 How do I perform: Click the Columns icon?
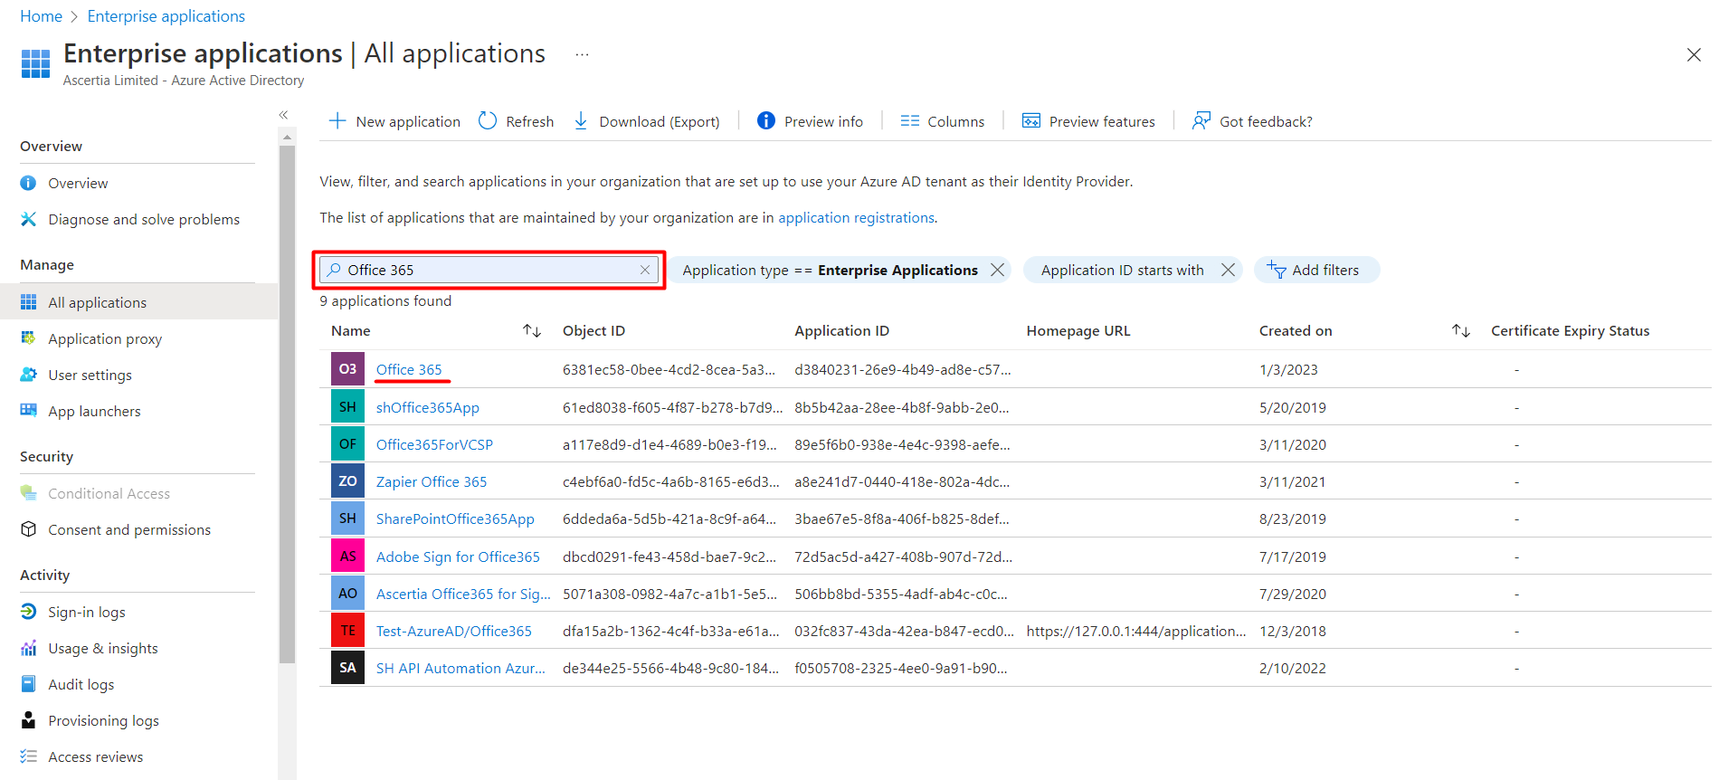click(x=910, y=121)
